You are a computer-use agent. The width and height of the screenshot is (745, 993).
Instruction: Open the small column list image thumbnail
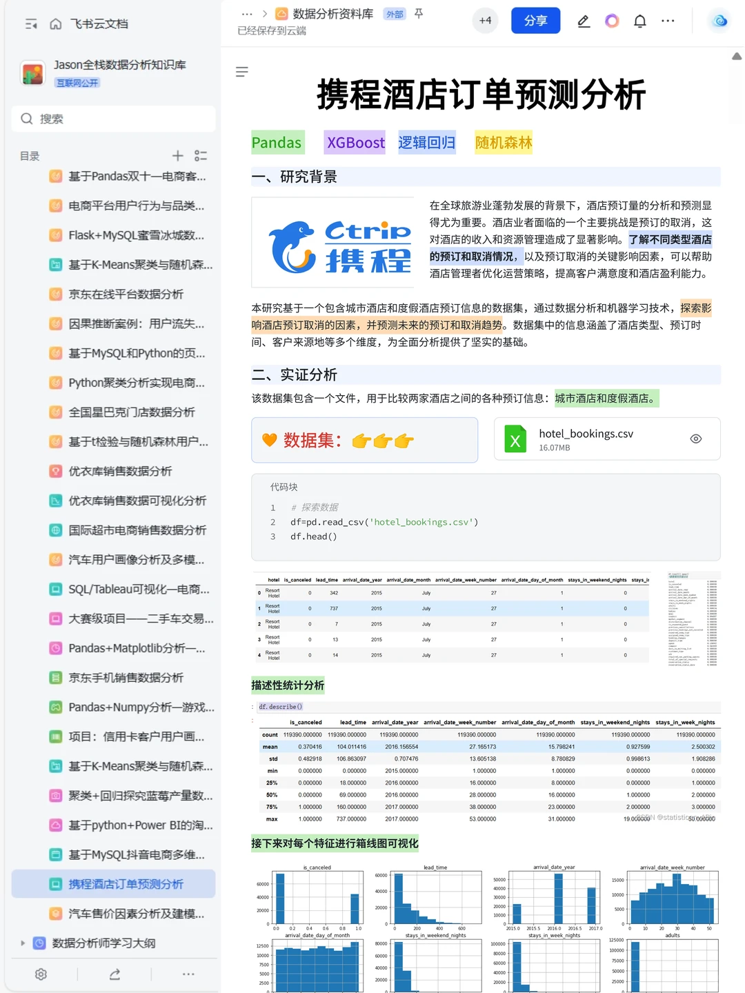[694, 619]
